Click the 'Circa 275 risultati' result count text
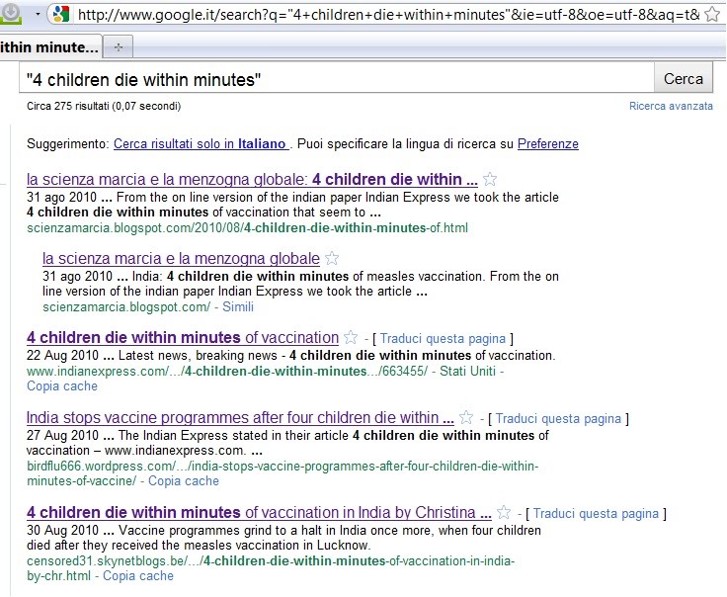The width and height of the screenshot is (727, 597). pyautogui.click(x=104, y=106)
